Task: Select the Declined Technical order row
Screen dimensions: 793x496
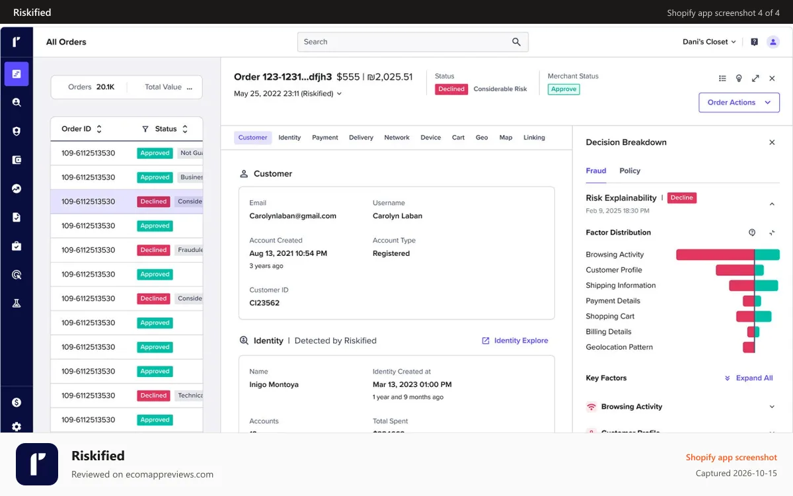Action: point(127,395)
